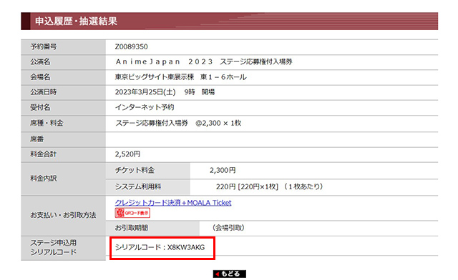Screen dimensions: 458x280
Task: Click the 料金内訳 label cell
Action: pos(64,179)
